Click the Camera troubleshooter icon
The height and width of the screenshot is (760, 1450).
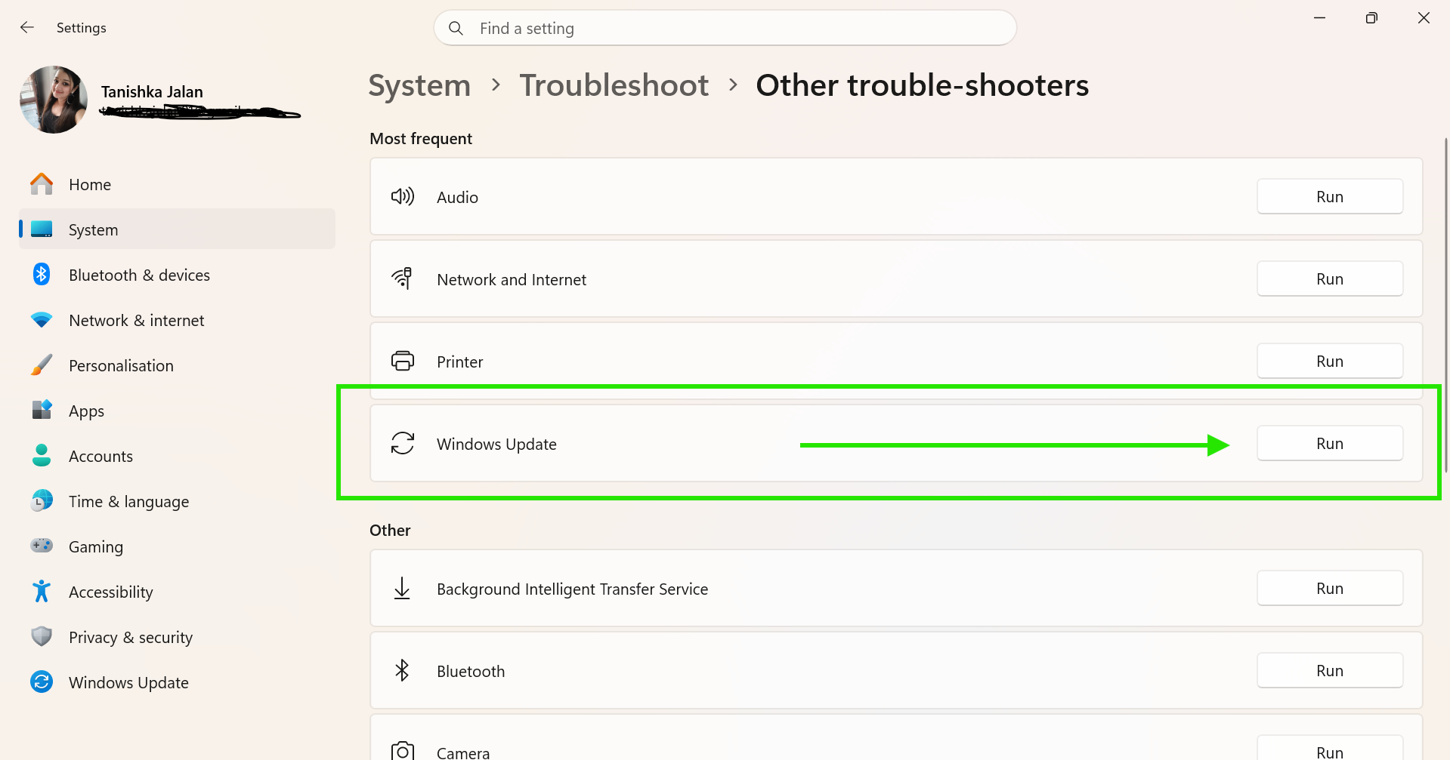[403, 751]
